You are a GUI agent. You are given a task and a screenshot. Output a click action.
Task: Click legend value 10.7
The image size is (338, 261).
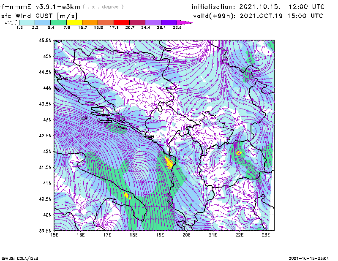[x=82, y=27]
